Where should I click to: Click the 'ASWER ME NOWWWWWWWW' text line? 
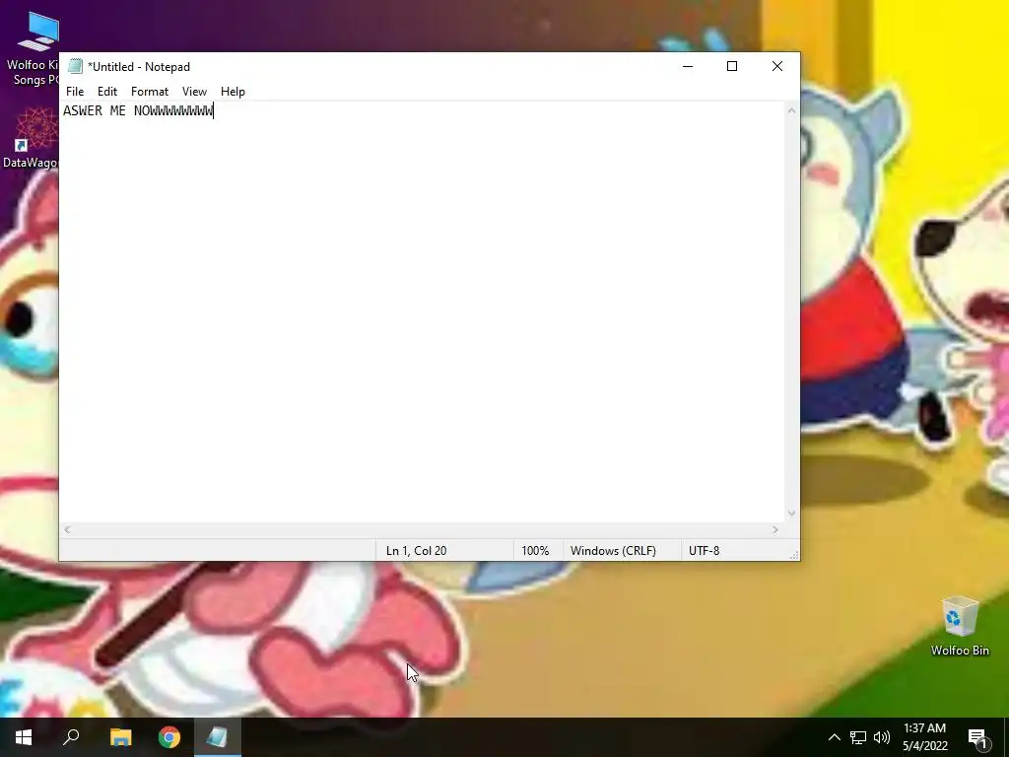[138, 110]
